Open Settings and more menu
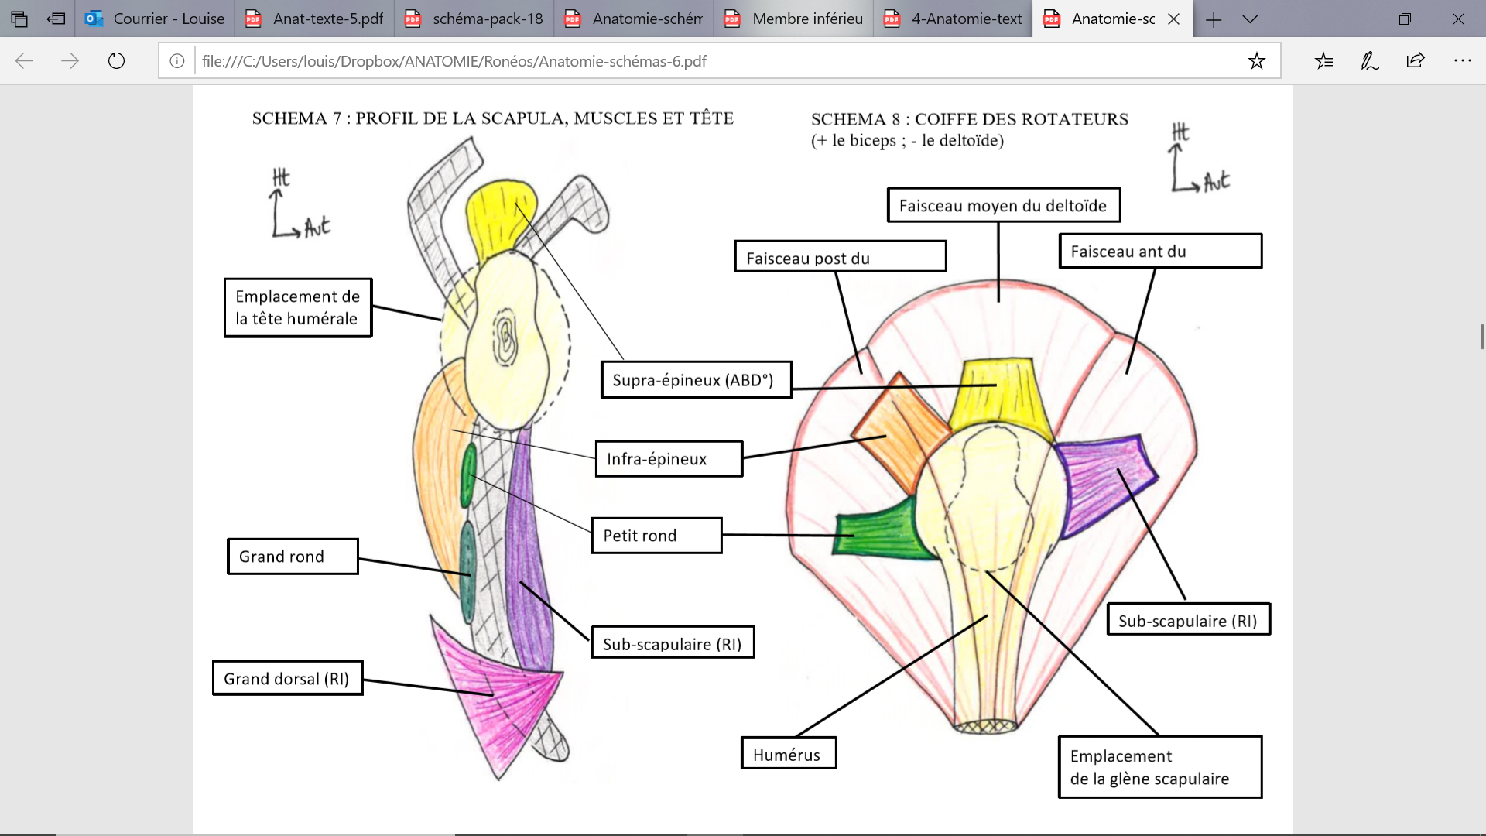Screen dimensions: 1486x836 pyautogui.click(x=1462, y=61)
